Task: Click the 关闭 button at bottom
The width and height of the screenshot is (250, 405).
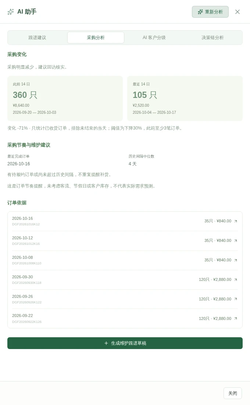Action: (232, 393)
